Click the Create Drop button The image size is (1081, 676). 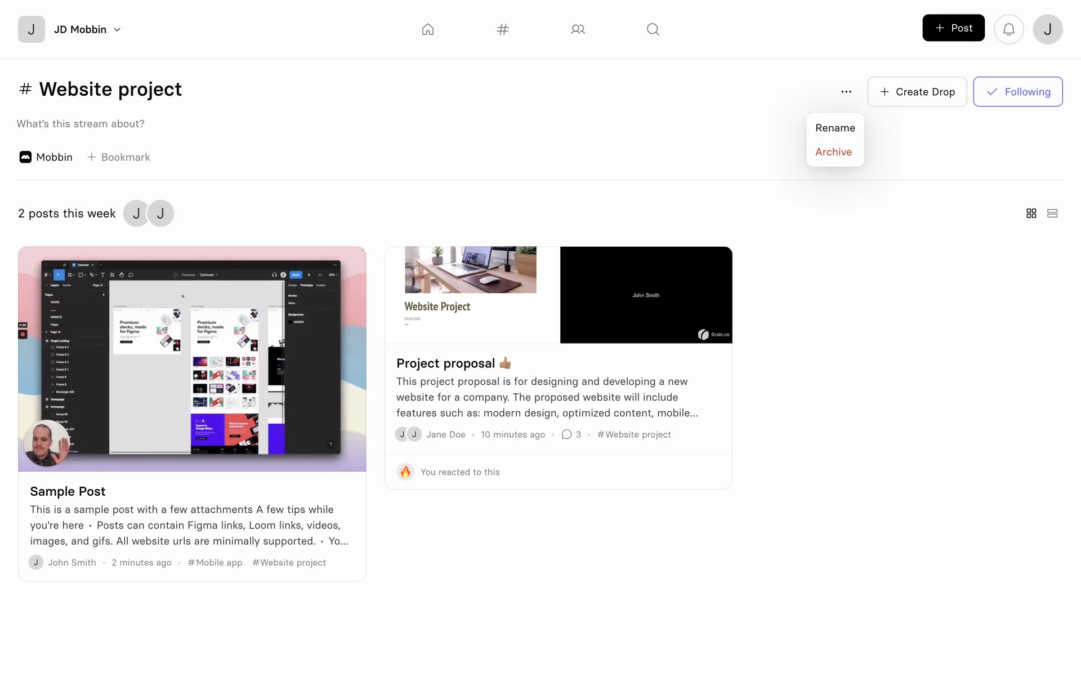click(x=917, y=92)
